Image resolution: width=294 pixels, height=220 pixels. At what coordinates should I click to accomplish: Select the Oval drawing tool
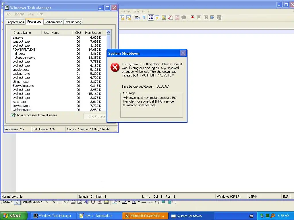67,202
